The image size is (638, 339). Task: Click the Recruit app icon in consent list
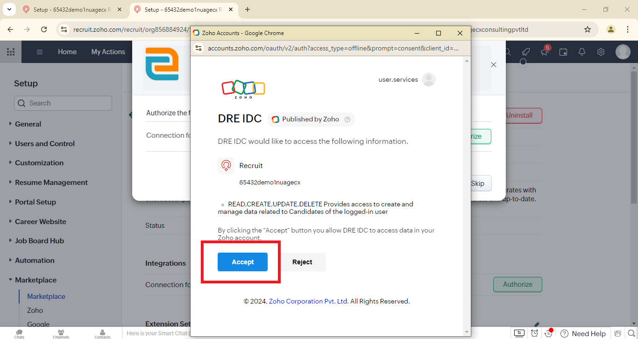(226, 166)
